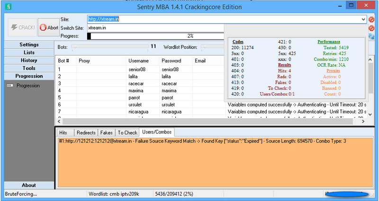Click the 'Hits: 4' value
This screenshot has height=201, width=379.
coord(285,70)
